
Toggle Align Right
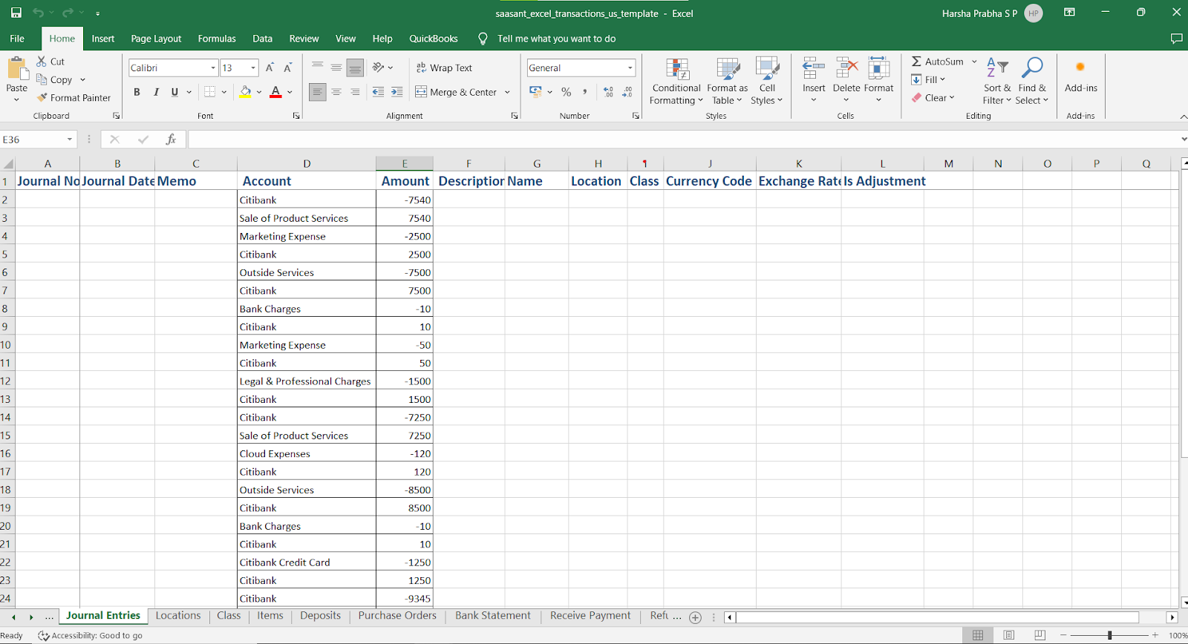355,92
